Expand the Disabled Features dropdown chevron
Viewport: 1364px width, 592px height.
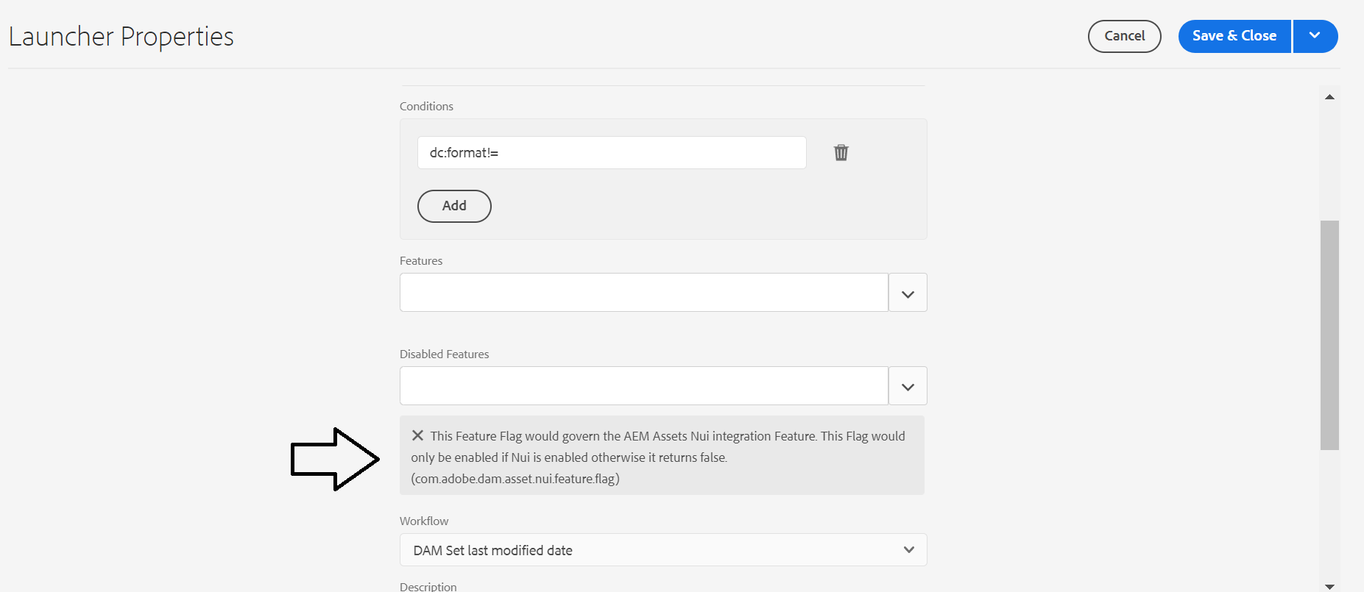(x=908, y=386)
